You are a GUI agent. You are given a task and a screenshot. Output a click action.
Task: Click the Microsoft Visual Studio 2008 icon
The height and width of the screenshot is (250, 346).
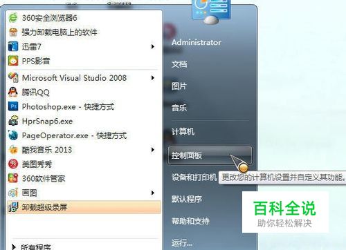[x=13, y=78]
